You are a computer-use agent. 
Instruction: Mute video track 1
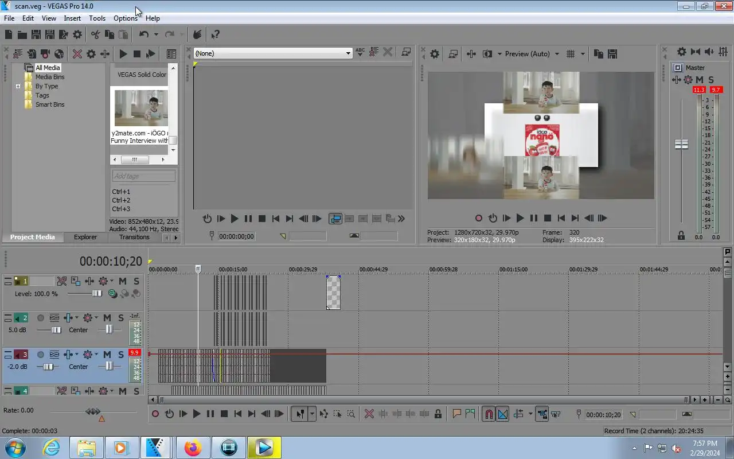pos(122,281)
